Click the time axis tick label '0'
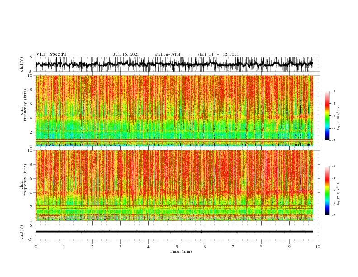Screen dimensions: 358x277 point(36,247)
